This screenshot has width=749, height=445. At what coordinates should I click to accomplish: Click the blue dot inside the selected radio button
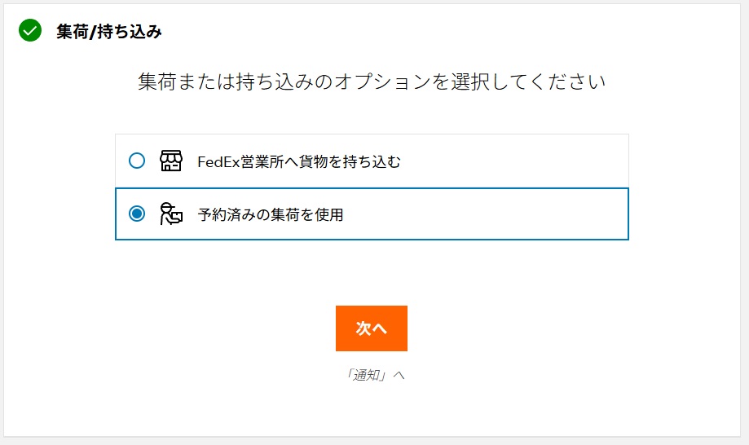pos(137,214)
